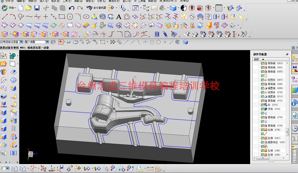Expand dropdown next to rectangle selection icon

[x=107, y=42]
